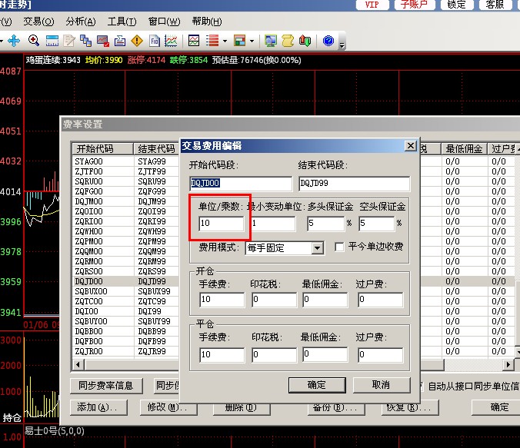Image resolution: width=520 pixels, height=448 pixels.
Task: Click the yellow scroll note icon
Action: click(x=288, y=40)
